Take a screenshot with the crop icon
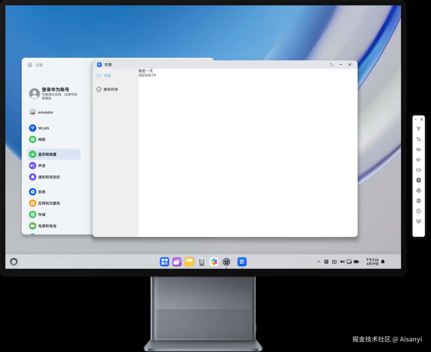431x352 pixels. [x=419, y=139]
